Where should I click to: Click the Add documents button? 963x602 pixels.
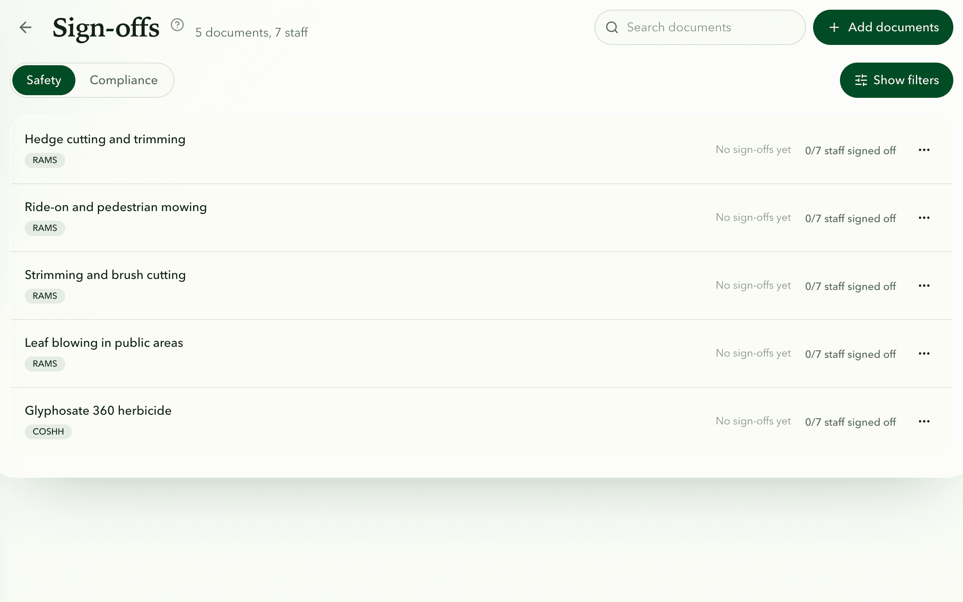point(883,27)
